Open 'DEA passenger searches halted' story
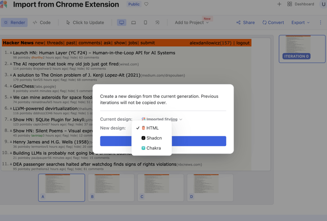This screenshot has width=327, height=221. [x=94, y=164]
